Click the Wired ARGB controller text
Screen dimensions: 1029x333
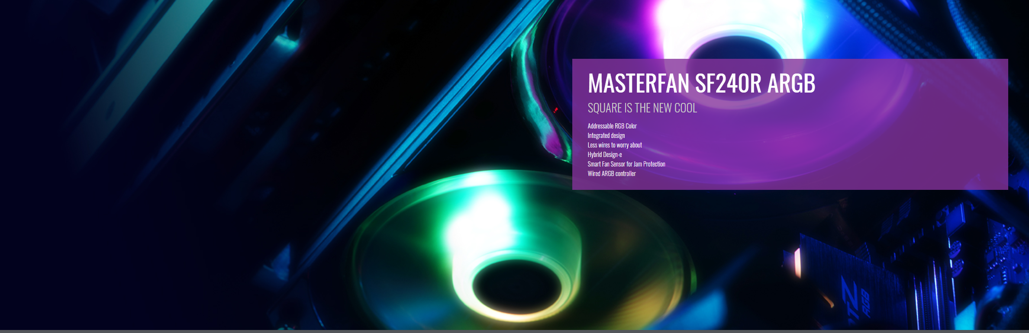pyautogui.click(x=612, y=173)
